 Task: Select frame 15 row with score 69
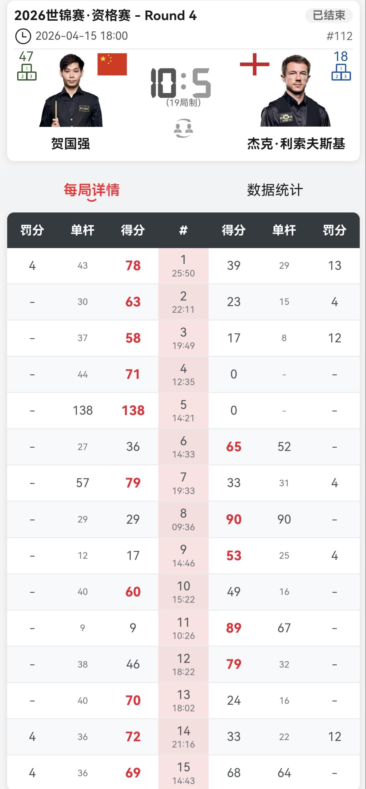pyautogui.click(x=183, y=772)
